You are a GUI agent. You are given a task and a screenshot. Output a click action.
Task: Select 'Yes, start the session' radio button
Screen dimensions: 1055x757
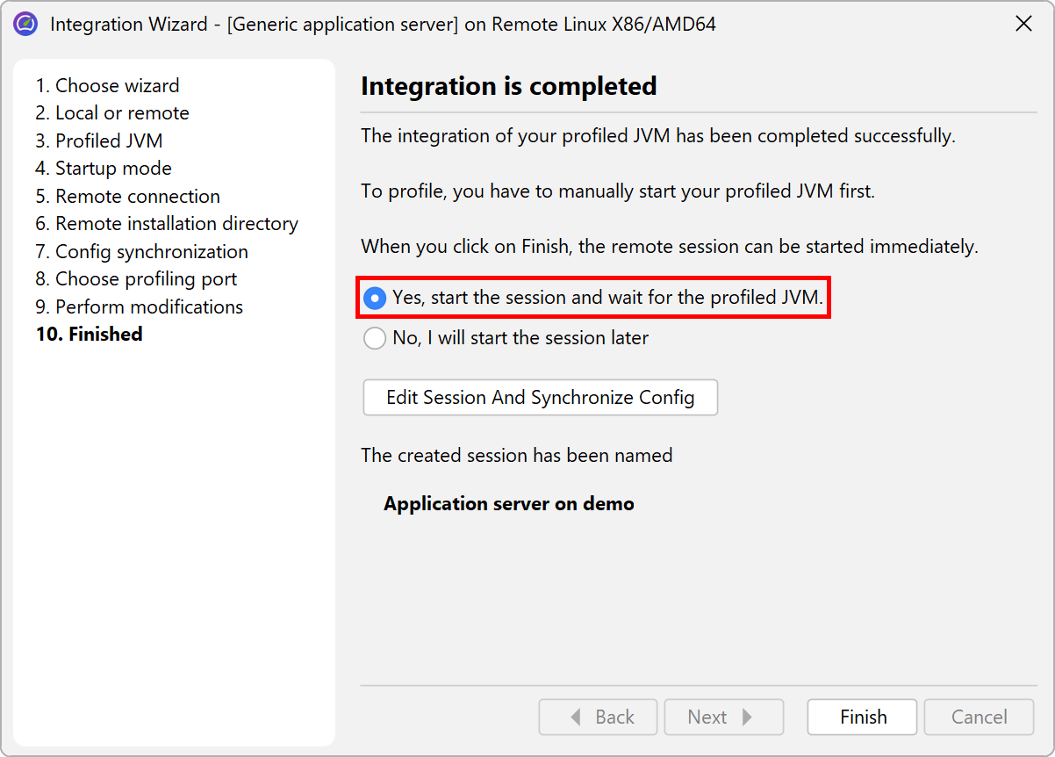coord(375,299)
